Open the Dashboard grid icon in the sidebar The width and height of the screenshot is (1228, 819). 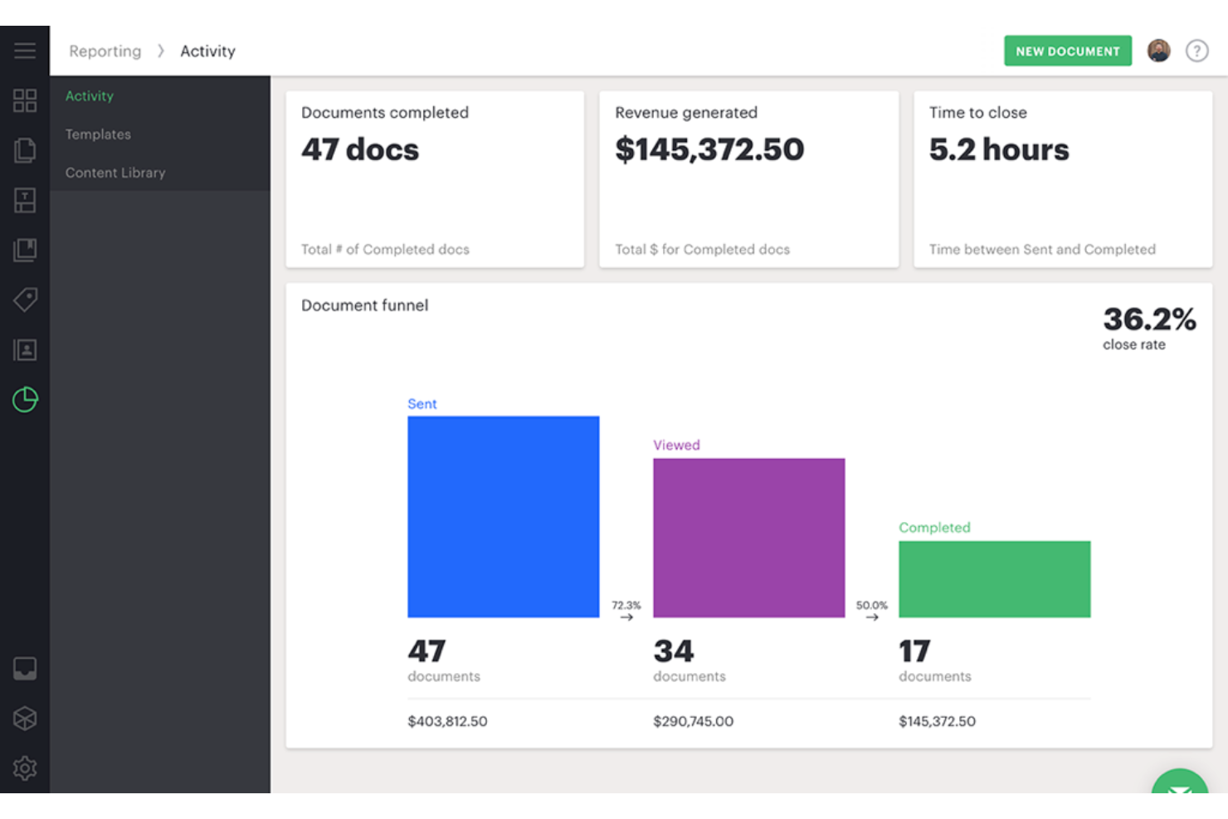[x=25, y=100]
